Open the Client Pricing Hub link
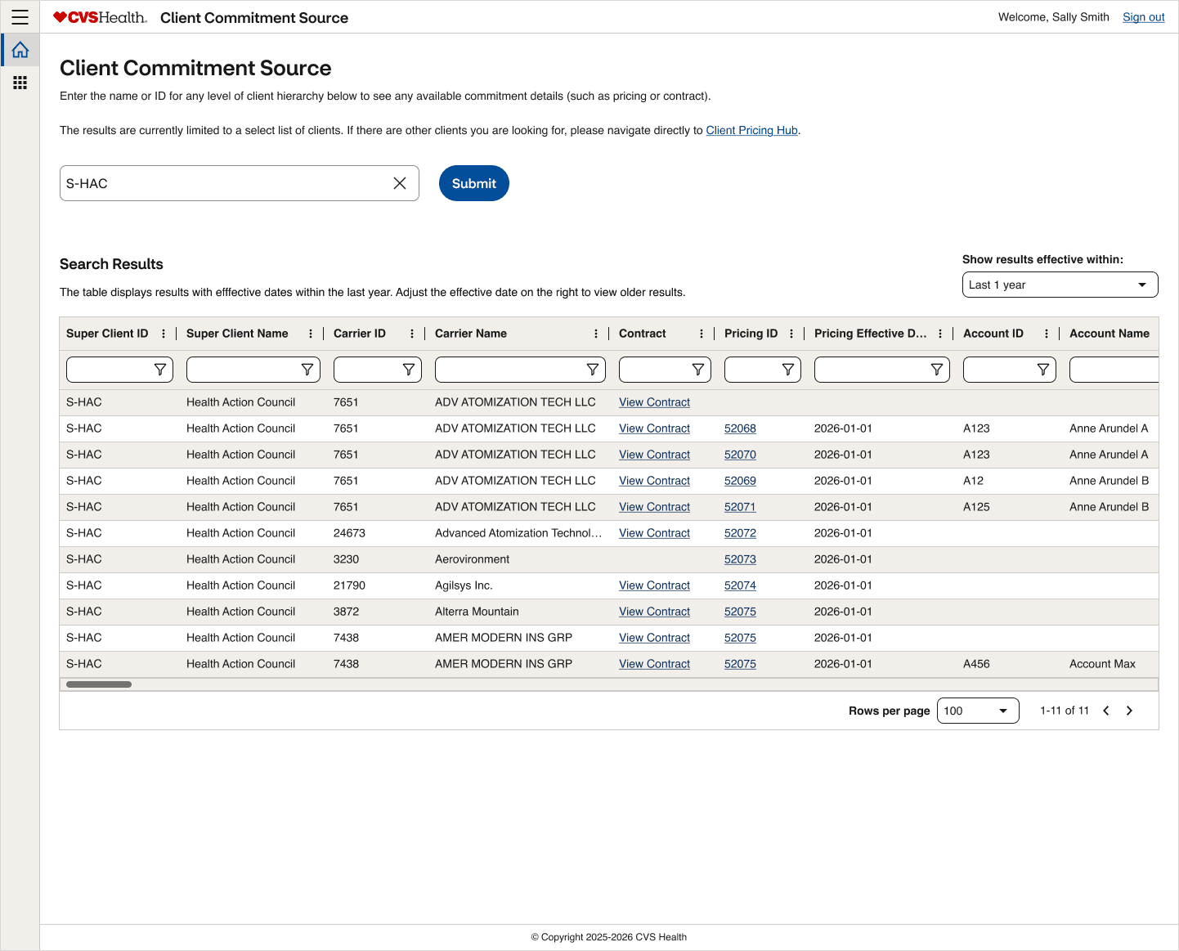 tap(752, 130)
